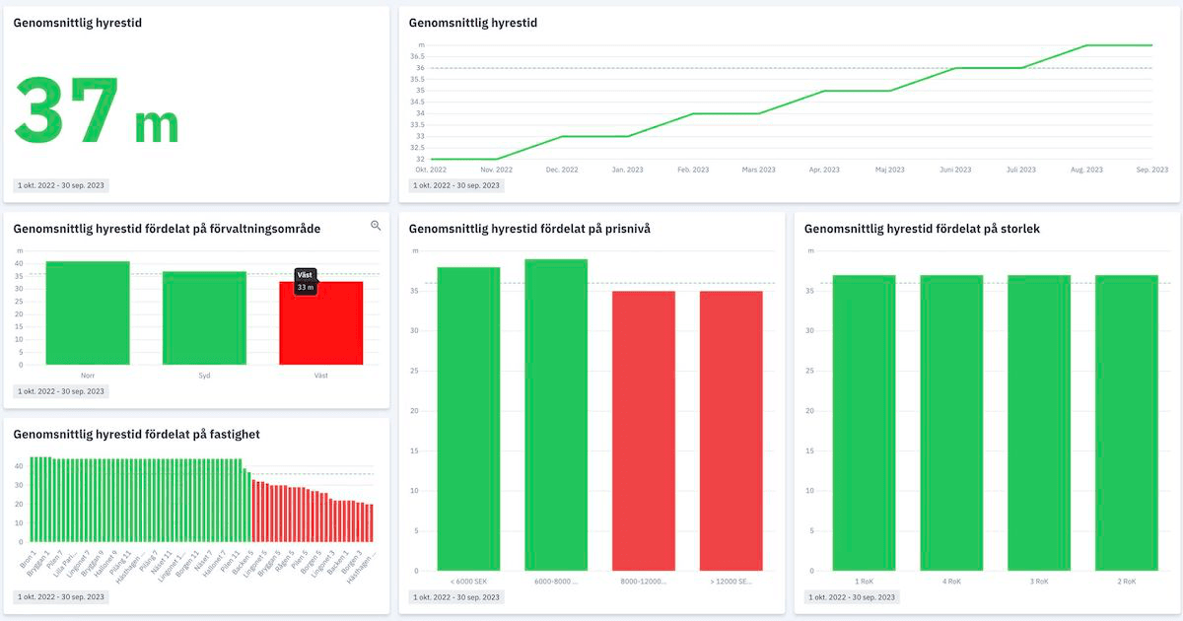
Task: Click date range badge in storlek card
Action: (852, 597)
